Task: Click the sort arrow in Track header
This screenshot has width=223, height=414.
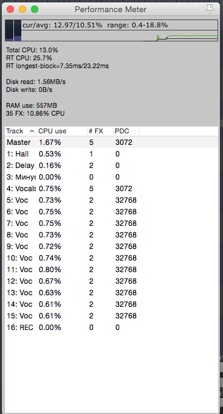Action: pos(32,131)
